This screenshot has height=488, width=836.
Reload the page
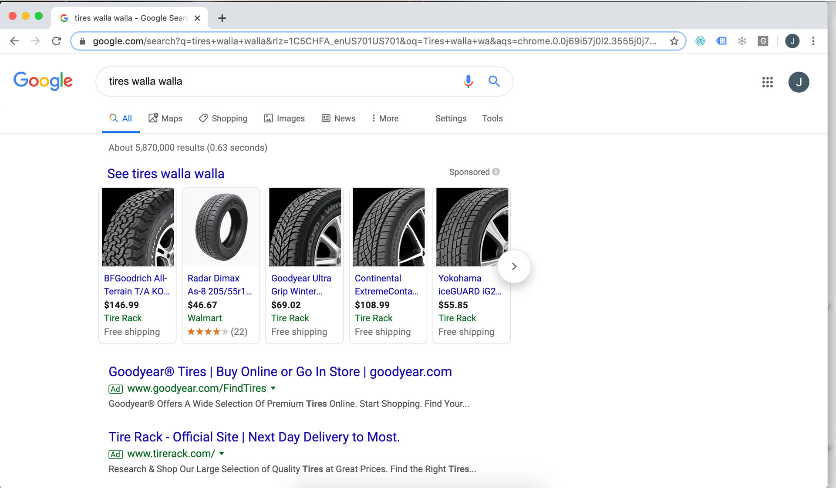(x=57, y=40)
